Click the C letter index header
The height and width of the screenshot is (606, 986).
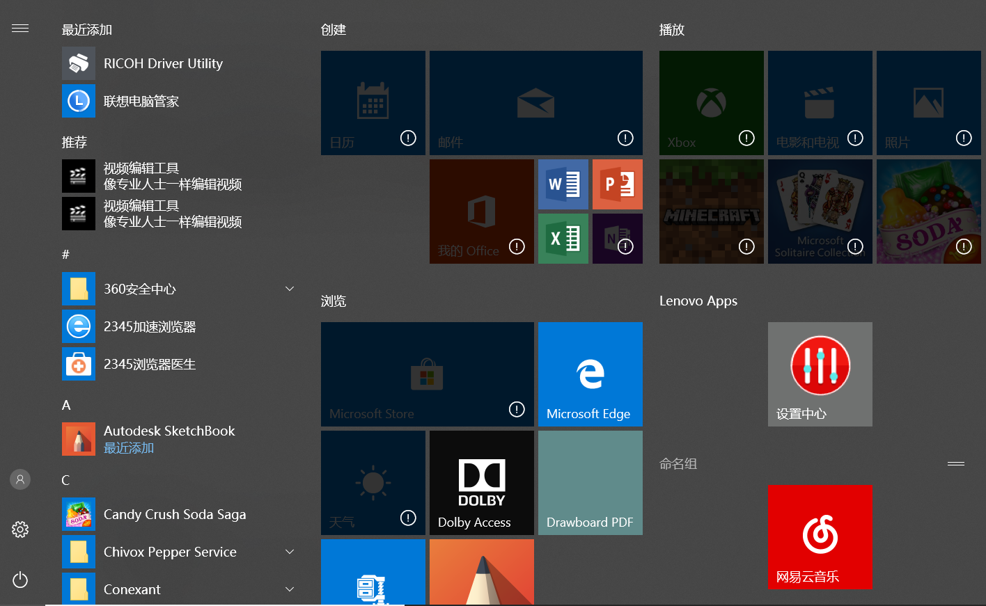pyautogui.click(x=65, y=480)
